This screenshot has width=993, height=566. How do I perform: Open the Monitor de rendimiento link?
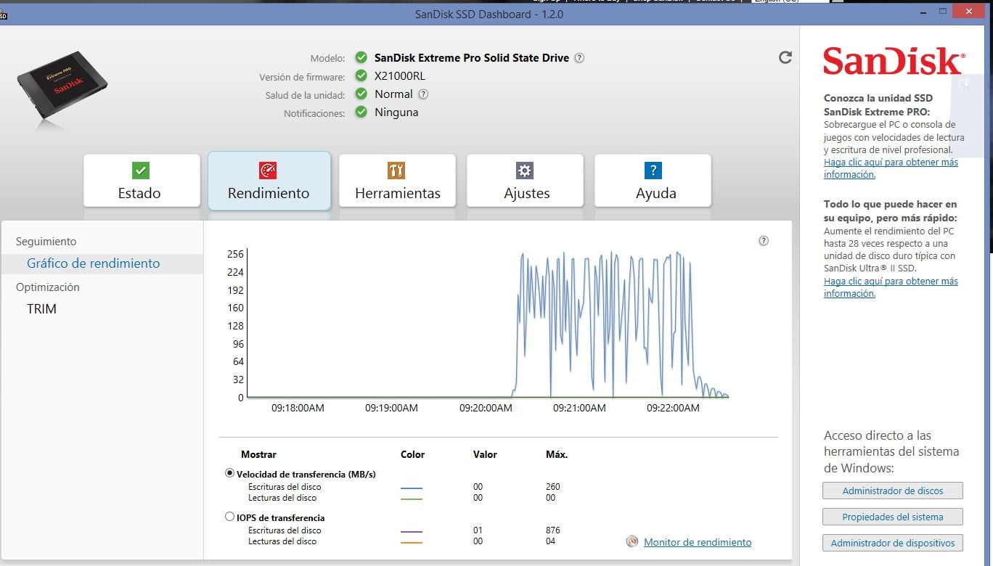(x=698, y=542)
